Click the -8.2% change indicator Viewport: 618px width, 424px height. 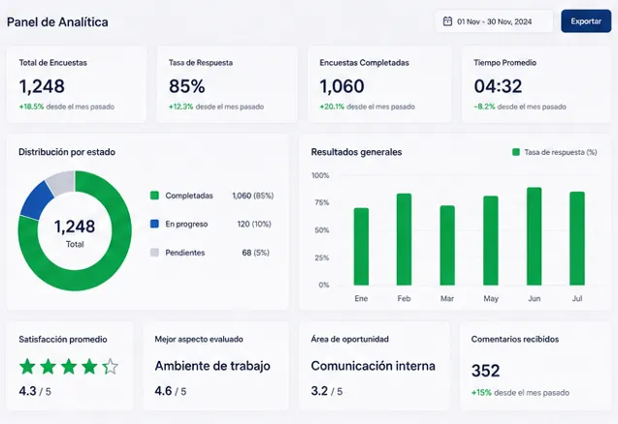coord(484,106)
